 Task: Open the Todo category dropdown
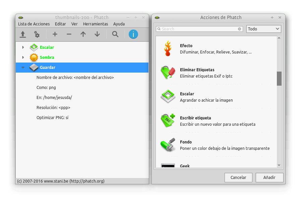tap(263, 29)
